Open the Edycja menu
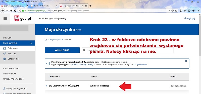Screen dimensions: 201x94 point(7,1)
